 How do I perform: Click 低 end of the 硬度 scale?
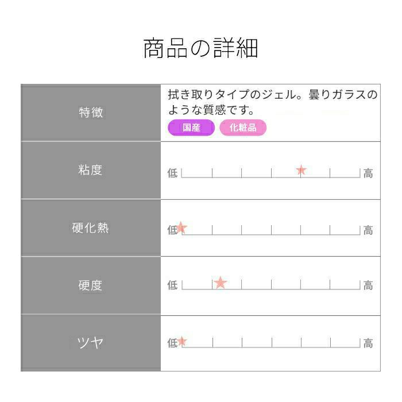coord(172,285)
